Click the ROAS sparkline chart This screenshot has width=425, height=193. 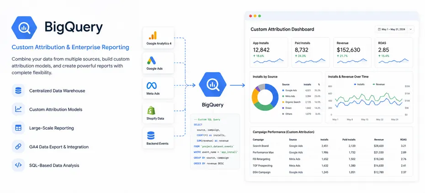point(393,61)
